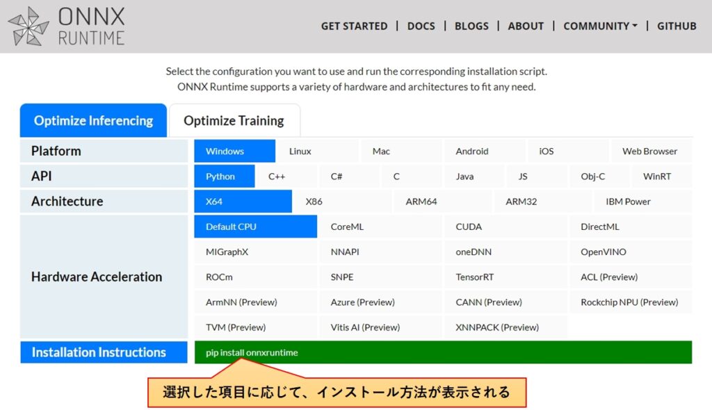Viewport: 712px width, 410px height.
Task: Select the Java API option
Action: (464, 177)
